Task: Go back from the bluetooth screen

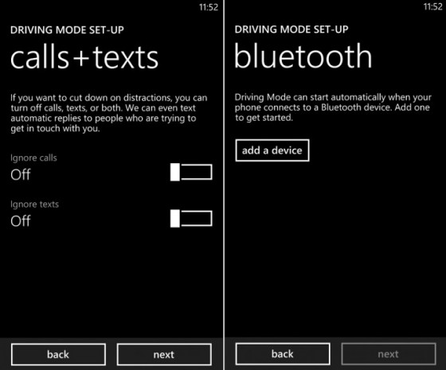Action: tap(283, 354)
